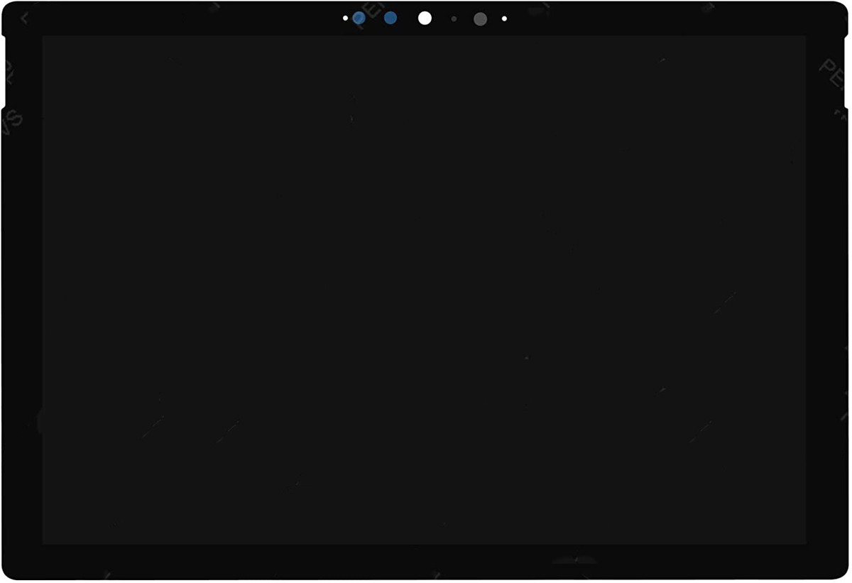Screen dimensions: 852x583
Task: Tap the white circular camera lens
Action: coord(425,18)
